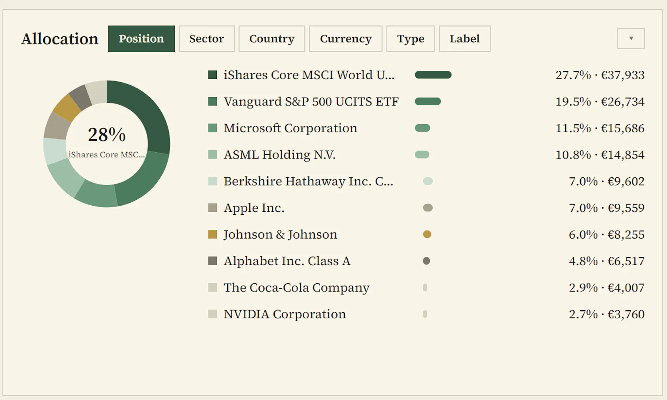Click the Alphabet allocation bar dot
The width and height of the screenshot is (667, 400).
pos(426,261)
